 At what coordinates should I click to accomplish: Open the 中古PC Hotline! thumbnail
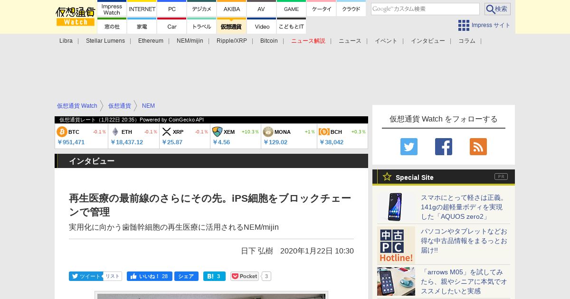tap(396, 245)
